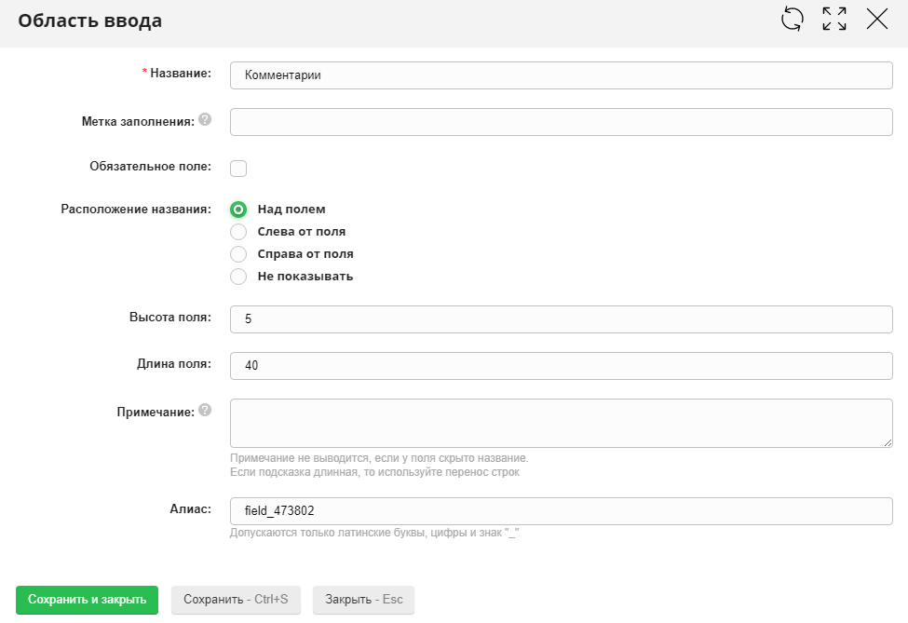The height and width of the screenshot is (623, 908).
Task: Enable the Обязательное поле checkbox
Action: (238, 169)
